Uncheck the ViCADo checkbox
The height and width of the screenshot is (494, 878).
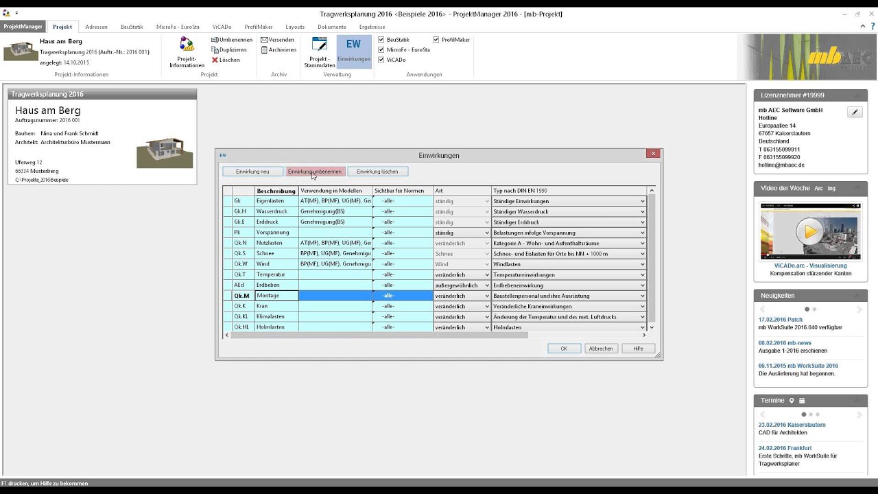click(x=381, y=60)
